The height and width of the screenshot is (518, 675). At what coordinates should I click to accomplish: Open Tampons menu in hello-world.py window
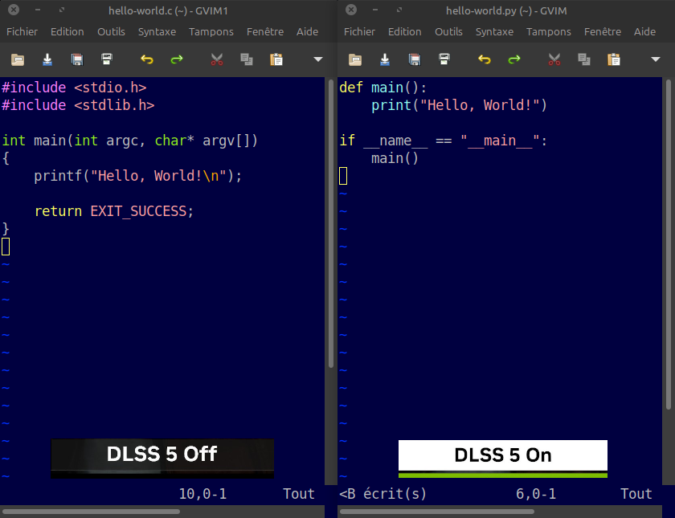click(548, 32)
